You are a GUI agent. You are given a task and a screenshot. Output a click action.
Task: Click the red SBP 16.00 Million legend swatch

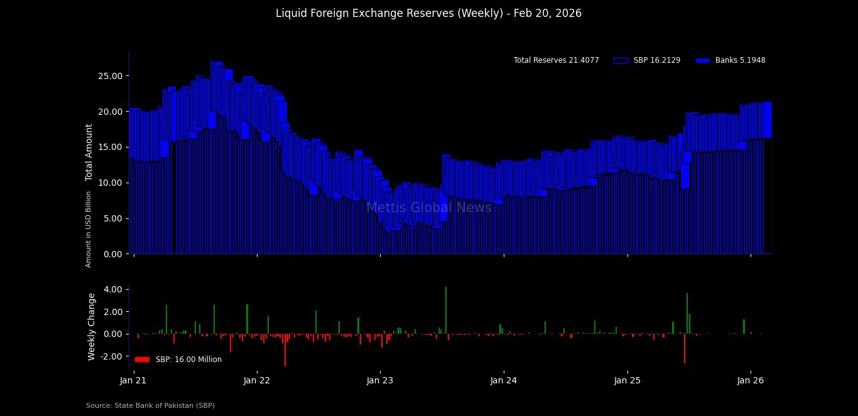point(142,360)
